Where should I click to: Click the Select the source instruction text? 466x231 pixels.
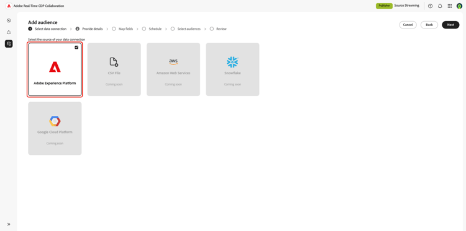pyautogui.click(x=57, y=40)
